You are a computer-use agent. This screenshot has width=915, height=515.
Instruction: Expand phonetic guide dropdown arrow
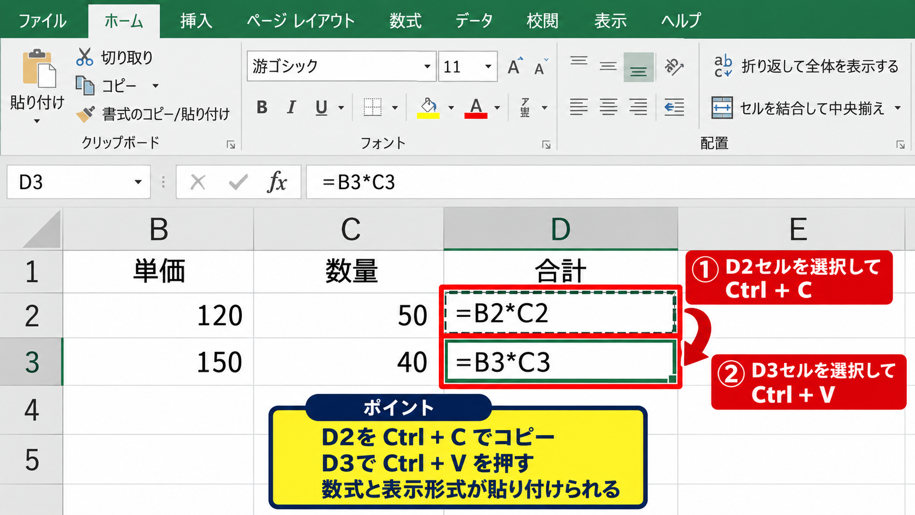coord(545,108)
